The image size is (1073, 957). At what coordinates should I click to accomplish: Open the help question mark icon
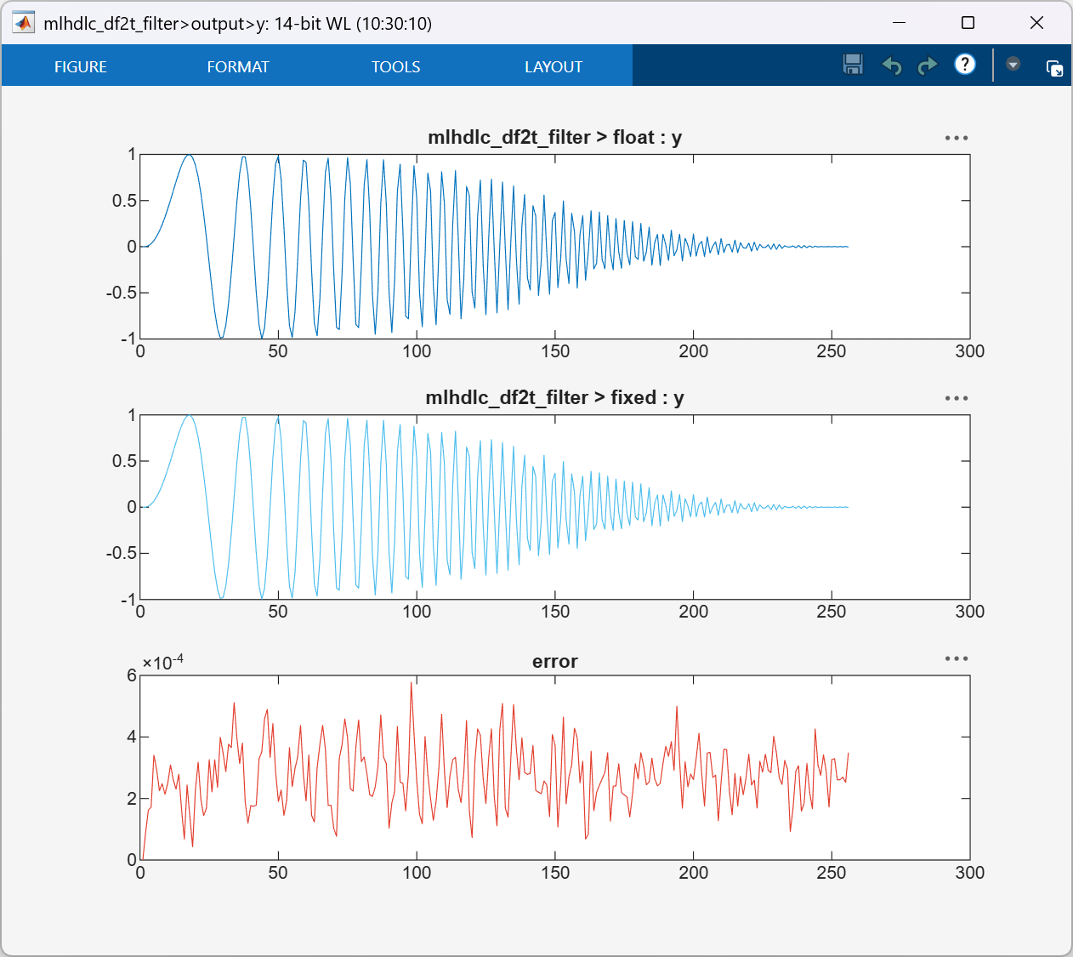[x=965, y=64]
